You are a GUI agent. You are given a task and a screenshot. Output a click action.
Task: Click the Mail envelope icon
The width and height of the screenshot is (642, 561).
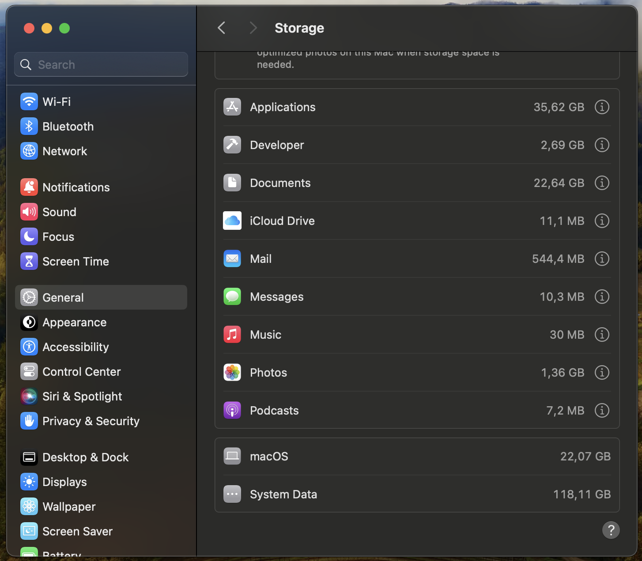pyautogui.click(x=232, y=258)
